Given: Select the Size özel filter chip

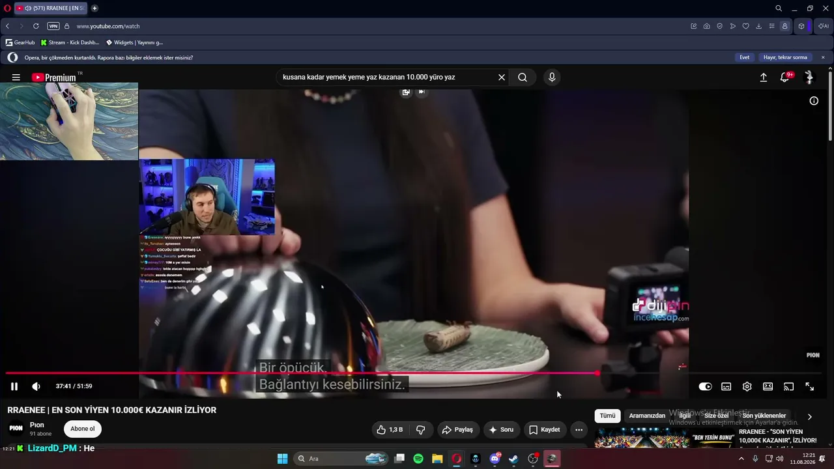Looking at the screenshot, I should tap(716, 416).
